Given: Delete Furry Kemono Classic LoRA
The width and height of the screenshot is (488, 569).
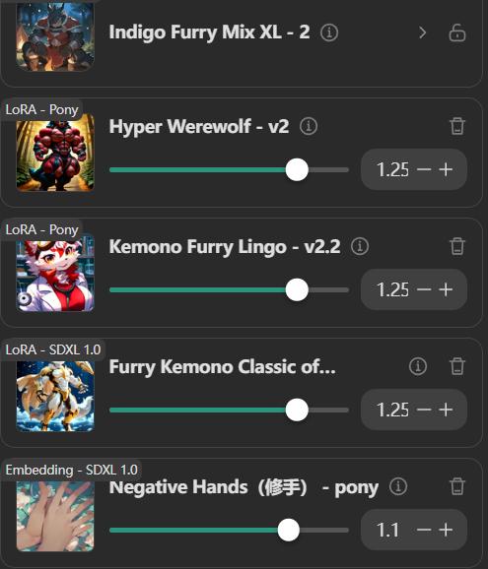Looking at the screenshot, I should coord(457,366).
